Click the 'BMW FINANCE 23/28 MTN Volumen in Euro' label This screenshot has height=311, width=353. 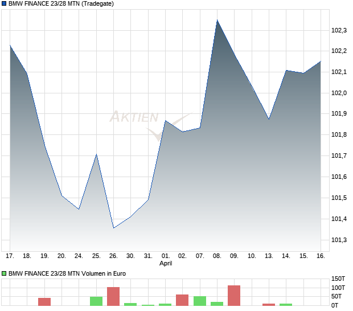[x=67, y=273]
